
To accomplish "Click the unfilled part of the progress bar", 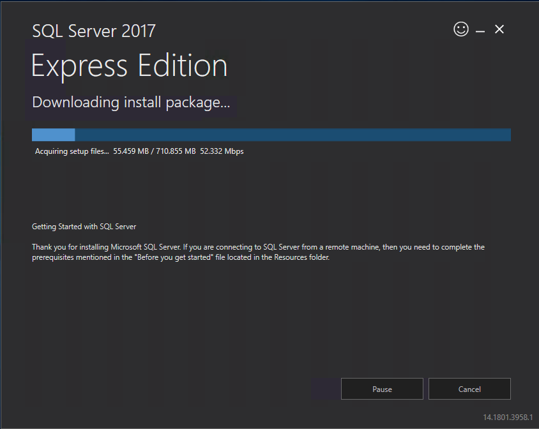I will tap(293, 135).
